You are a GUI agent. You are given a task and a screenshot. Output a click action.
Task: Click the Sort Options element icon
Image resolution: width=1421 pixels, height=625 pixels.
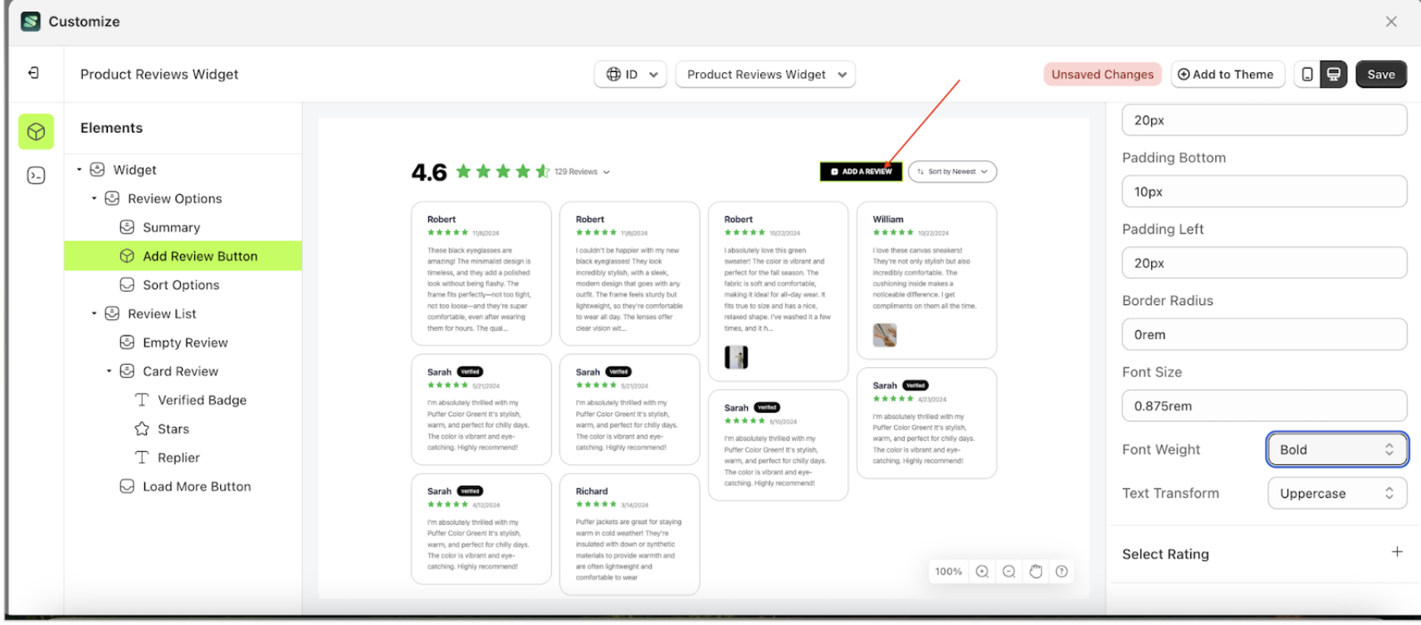tap(127, 284)
